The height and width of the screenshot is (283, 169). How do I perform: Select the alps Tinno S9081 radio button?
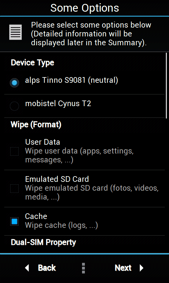(14, 83)
